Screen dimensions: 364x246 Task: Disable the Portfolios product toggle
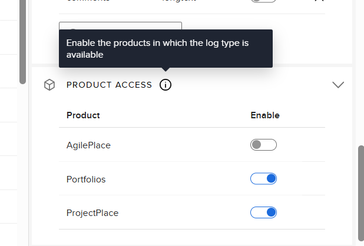coord(263,179)
